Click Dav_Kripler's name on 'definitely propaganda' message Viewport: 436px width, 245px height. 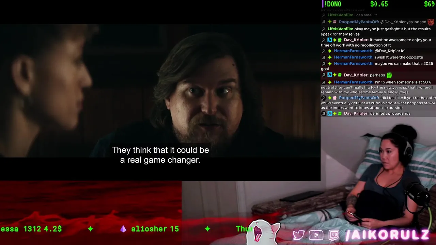(x=356, y=113)
